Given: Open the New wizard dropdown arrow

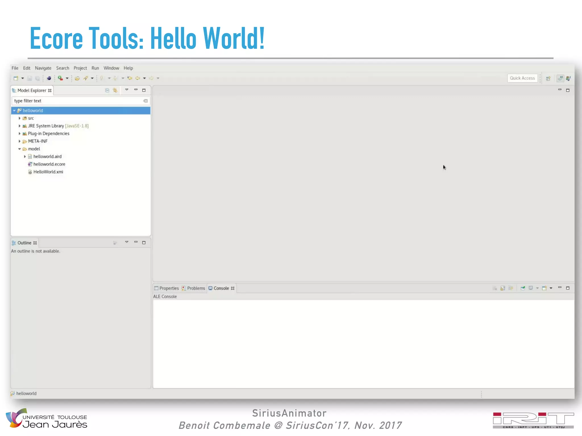Looking at the screenshot, I should click(22, 78).
